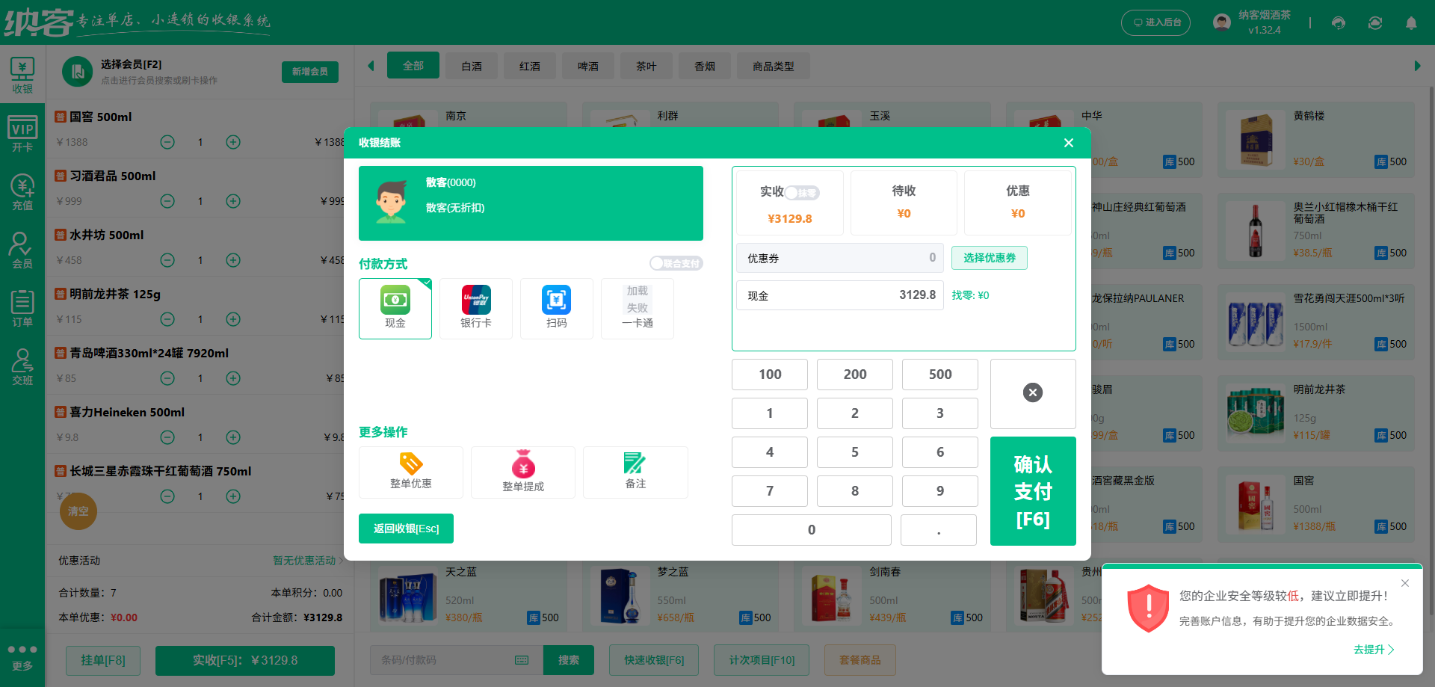The height and width of the screenshot is (687, 1435).
Task: Enable the 联合支付 combined payment toggle
Action: [675, 263]
